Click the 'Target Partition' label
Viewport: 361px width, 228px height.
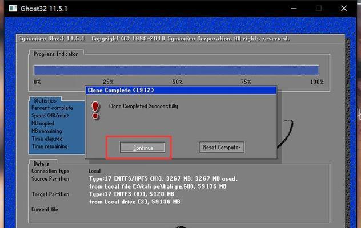pyautogui.click(x=50, y=194)
